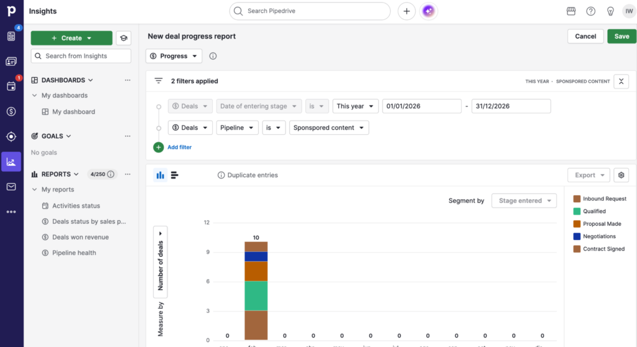Click the info icon beside 4/250 reports
The image size is (637, 347).
[x=111, y=174]
